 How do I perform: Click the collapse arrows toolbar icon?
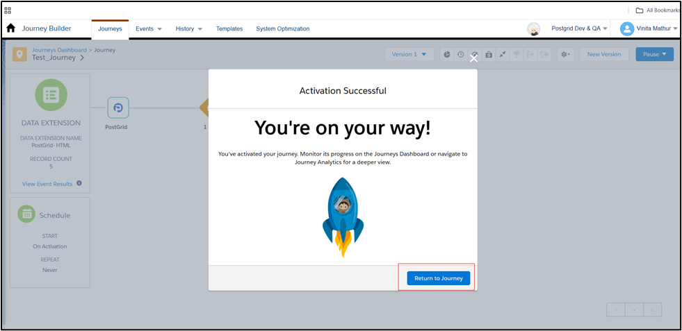[x=503, y=54]
